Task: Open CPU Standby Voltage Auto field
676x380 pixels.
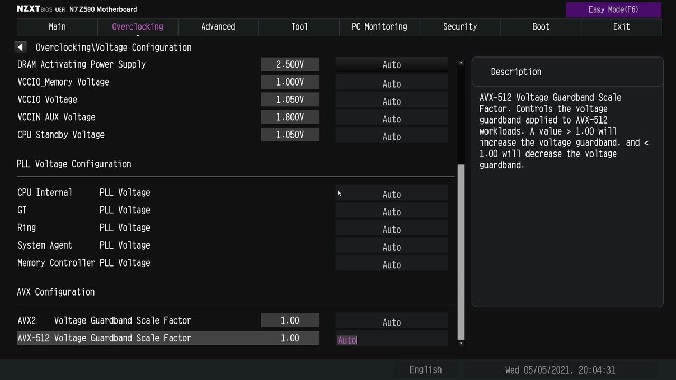Action: [392, 136]
